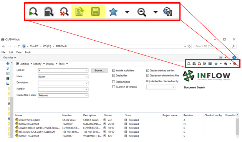Click the change view icon near Help
This screenshot has height=142, width=242.
click(221, 58)
